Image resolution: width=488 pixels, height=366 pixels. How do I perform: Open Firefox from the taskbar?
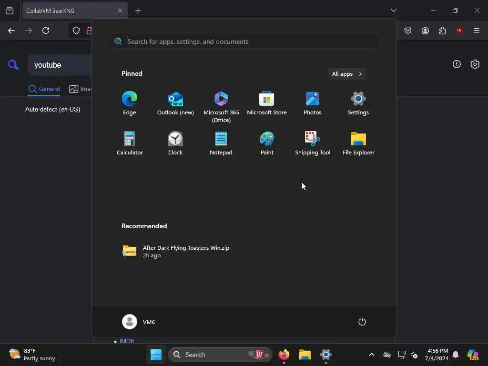[x=284, y=355]
